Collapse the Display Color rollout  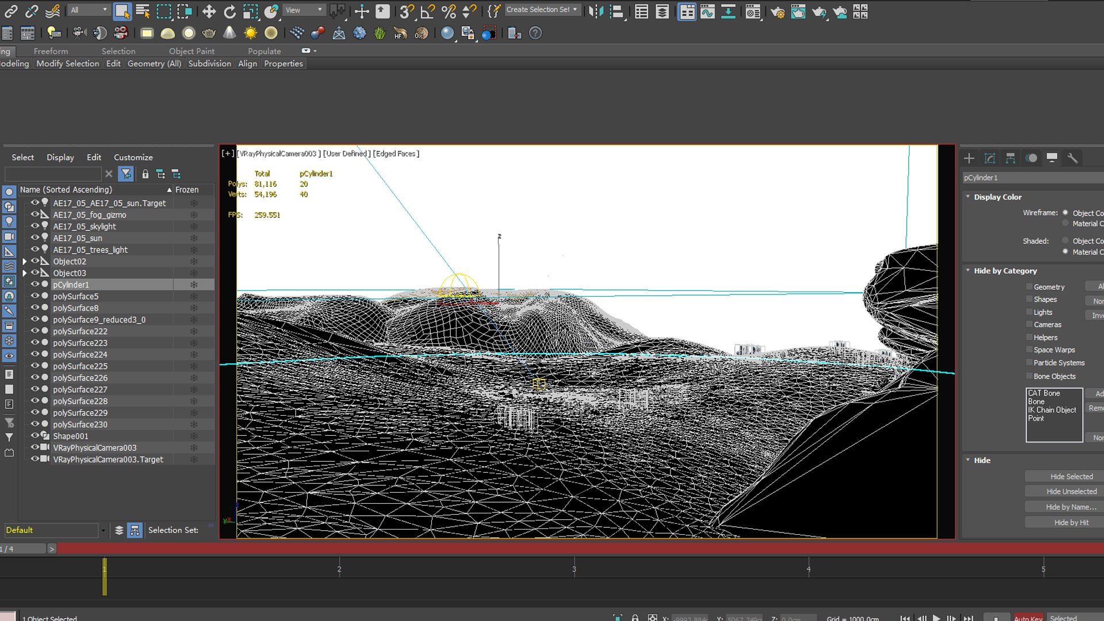(x=968, y=197)
